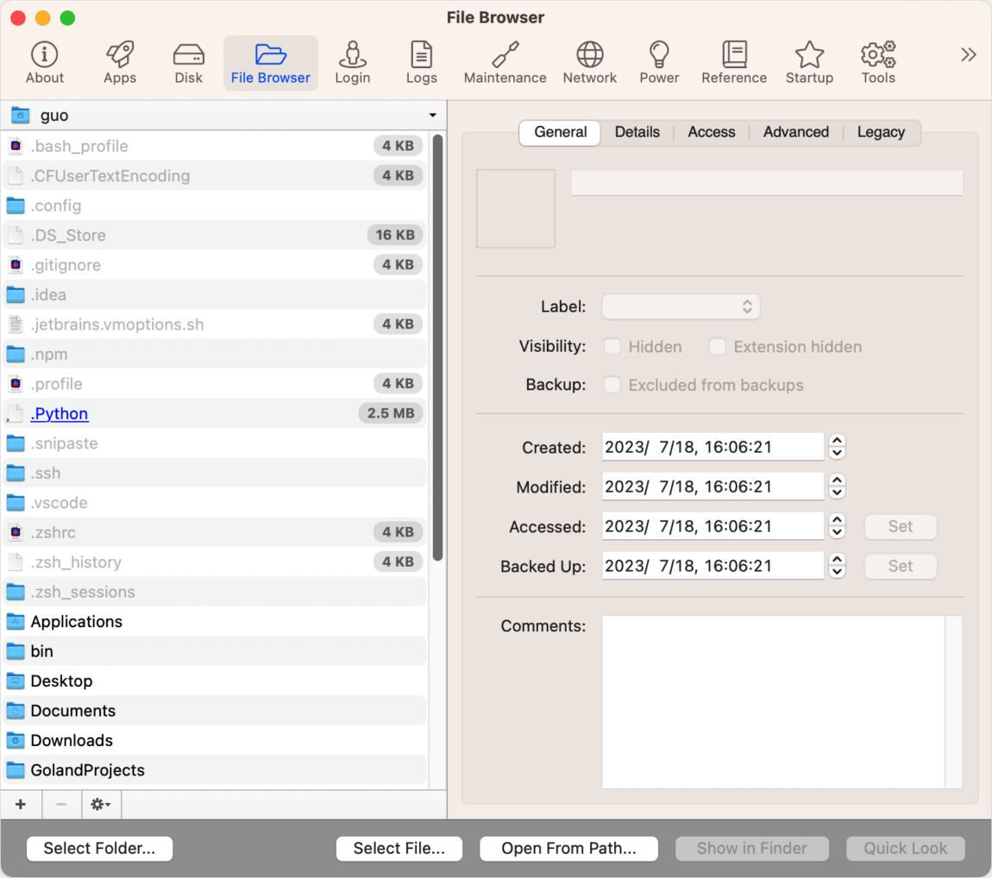Select the Documents folder icon
Viewport: 992px width, 878px height.
pos(16,711)
